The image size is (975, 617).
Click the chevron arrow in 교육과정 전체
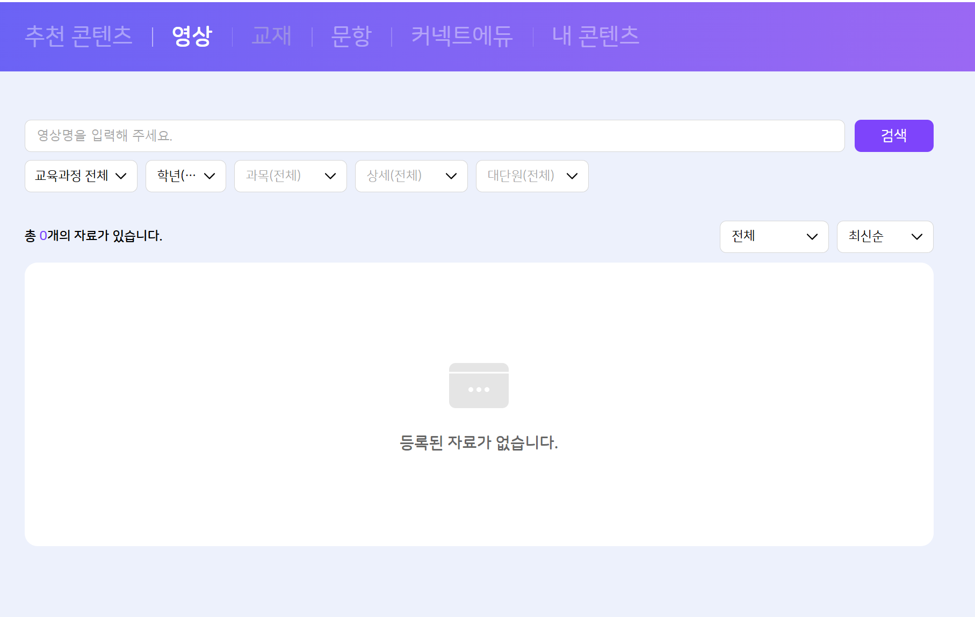[121, 176]
